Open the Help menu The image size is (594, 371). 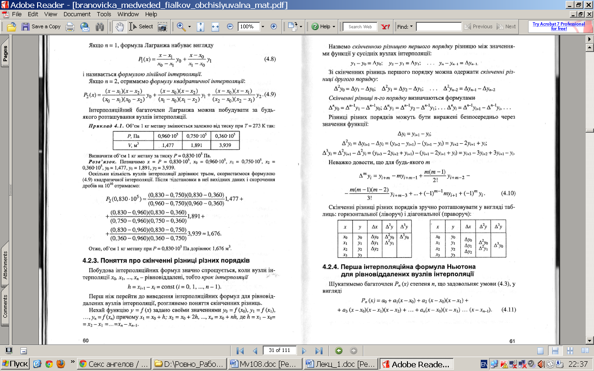[151, 14]
